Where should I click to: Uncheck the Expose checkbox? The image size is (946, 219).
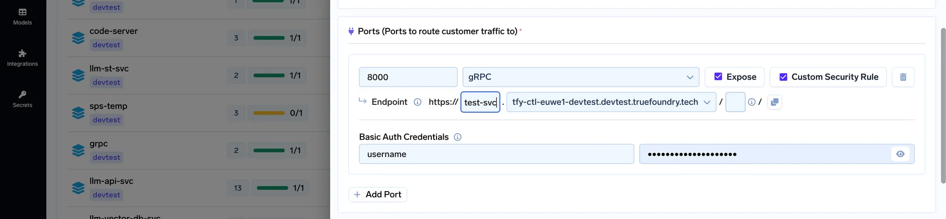718,76
